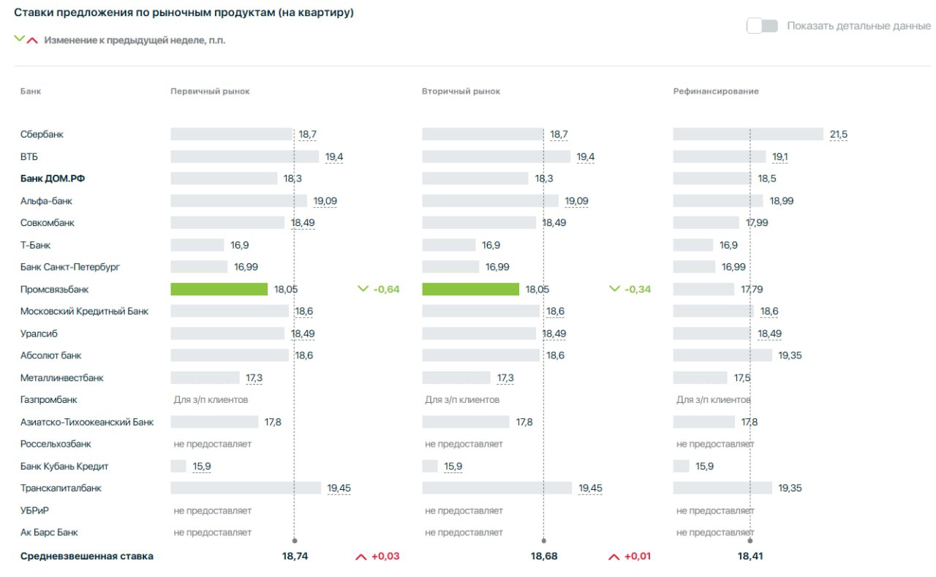The image size is (936, 577).
Task: Click red up arrow beside +0,01
Action: (614, 557)
